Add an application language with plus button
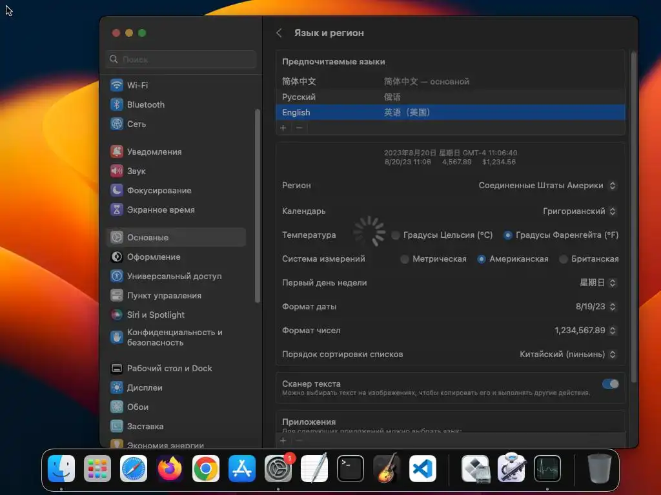 pyautogui.click(x=283, y=441)
